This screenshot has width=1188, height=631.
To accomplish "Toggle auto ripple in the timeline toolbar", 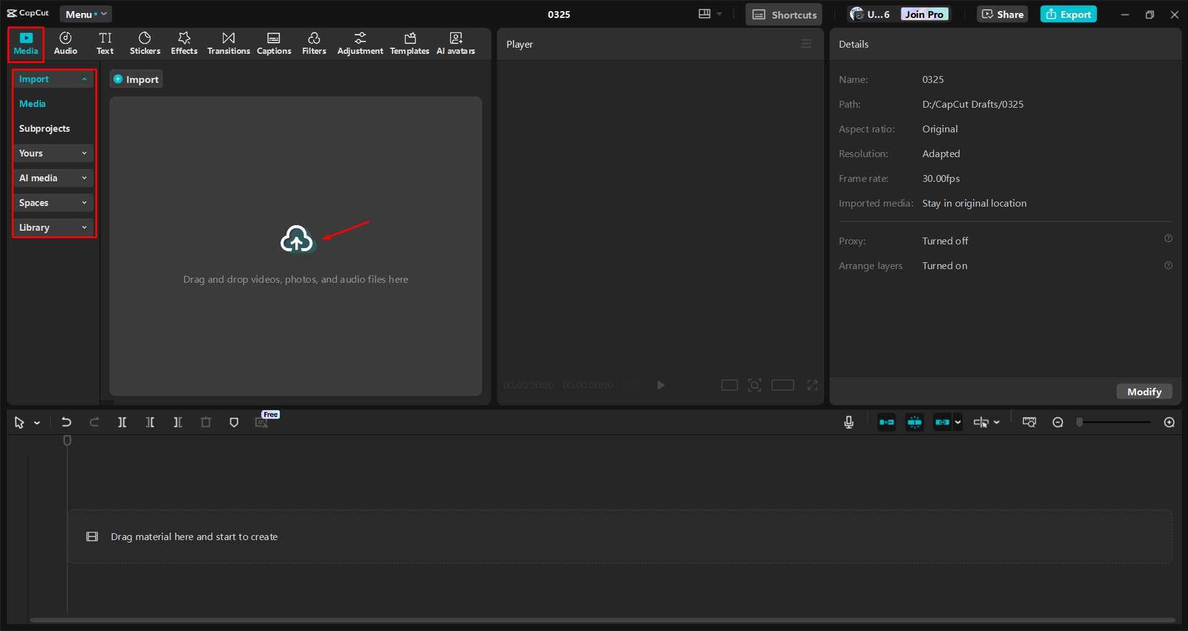I will point(887,422).
